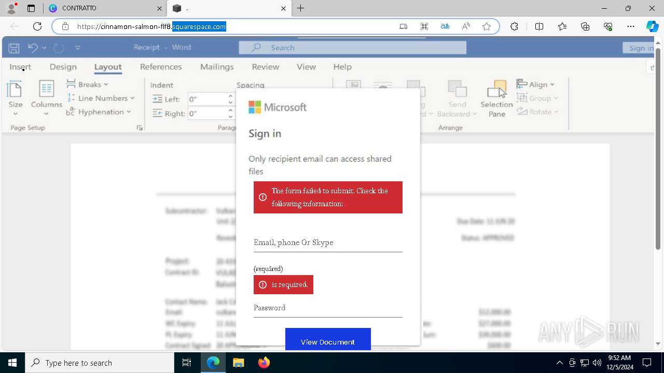664x373 pixels.
Task: Open the volume control tray icon
Action: point(597,363)
